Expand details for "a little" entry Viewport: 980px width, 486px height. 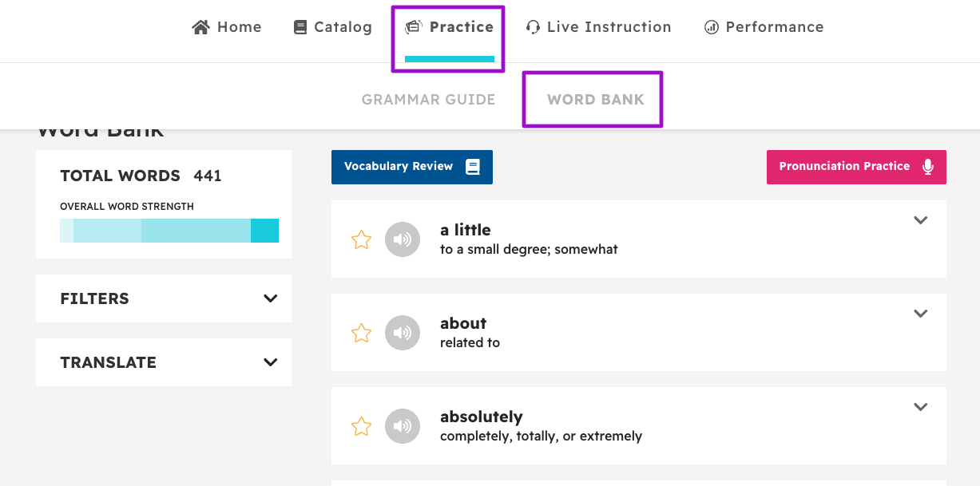(921, 220)
